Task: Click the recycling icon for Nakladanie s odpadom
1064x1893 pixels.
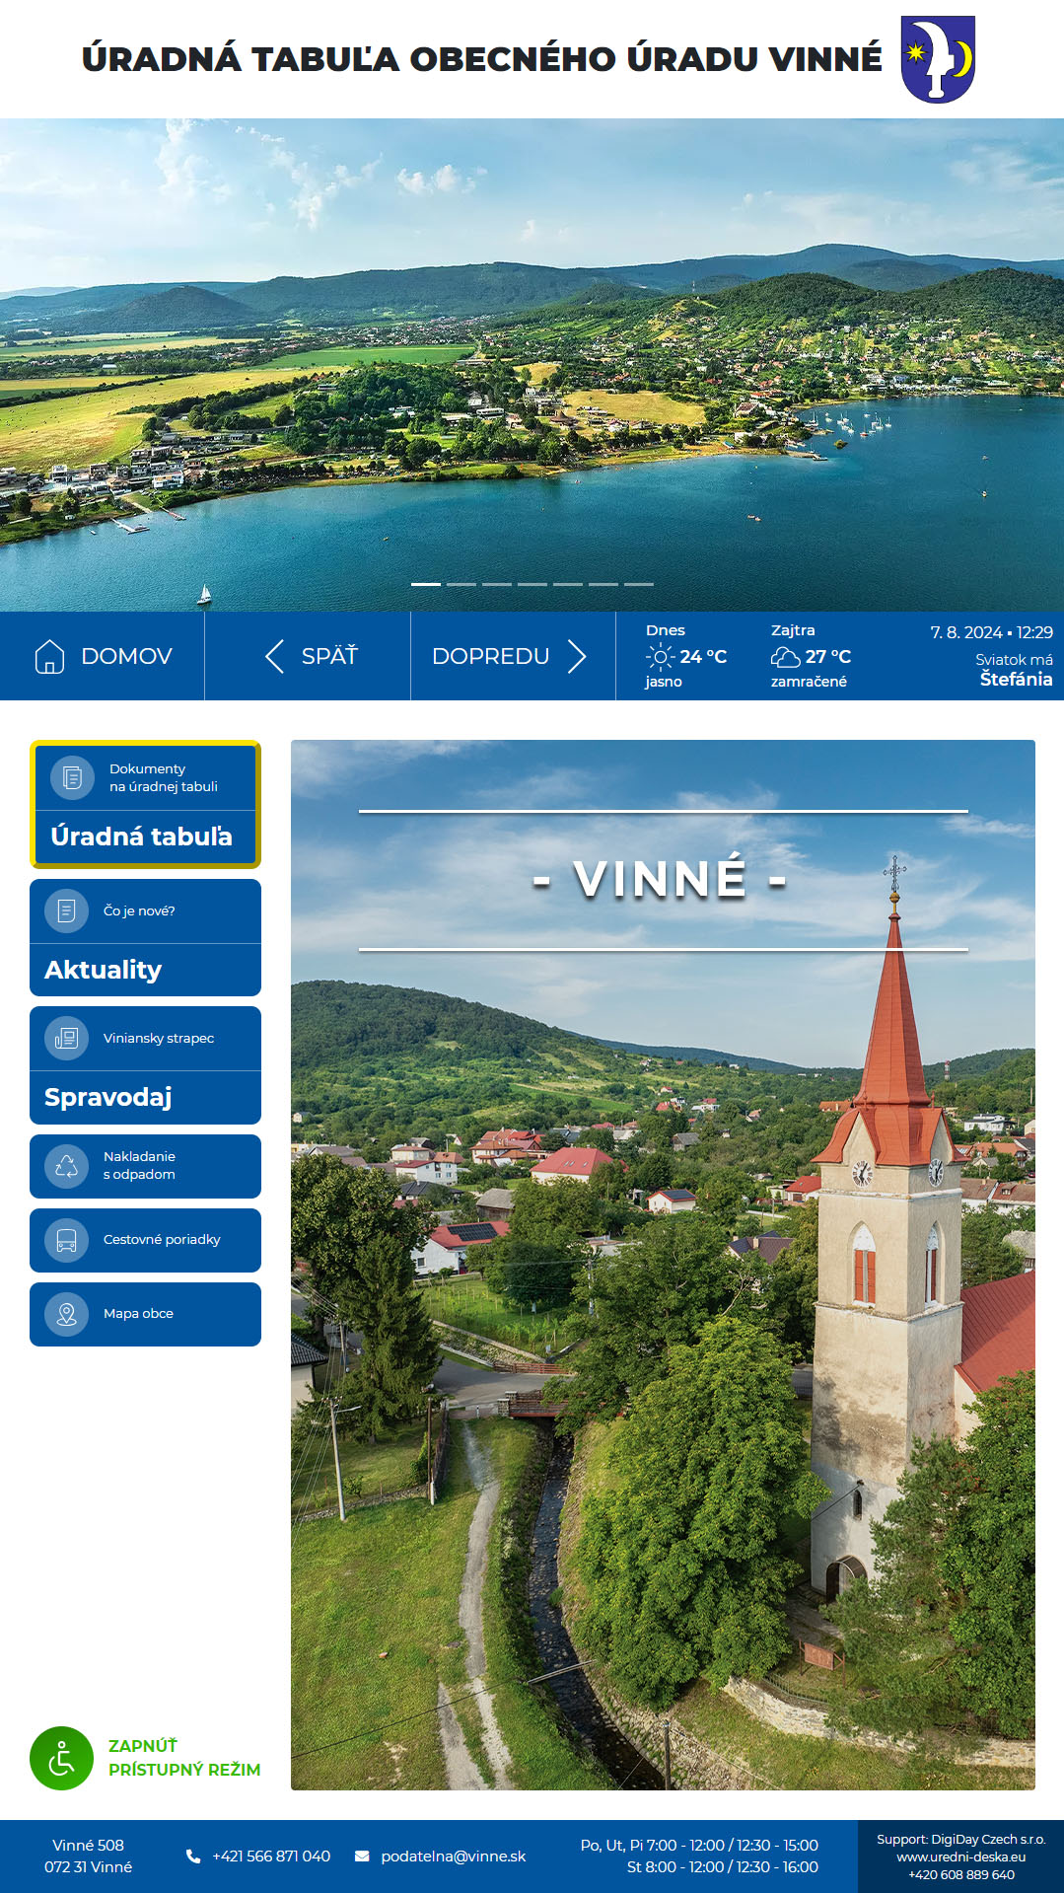Action: pos(66,1166)
